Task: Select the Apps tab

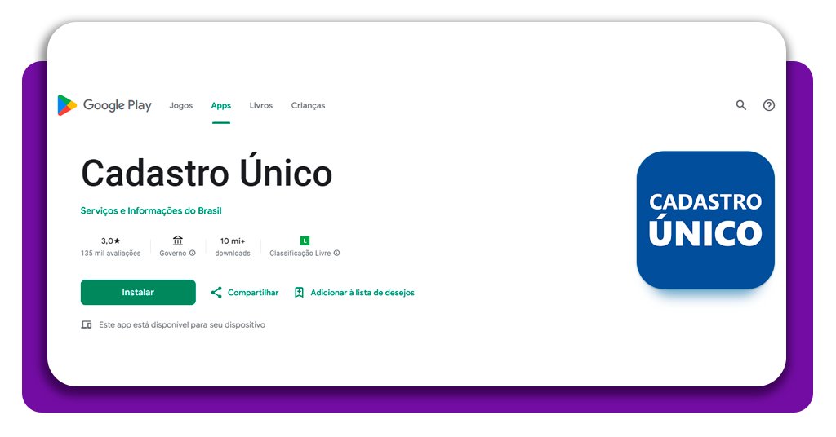Action: [220, 105]
